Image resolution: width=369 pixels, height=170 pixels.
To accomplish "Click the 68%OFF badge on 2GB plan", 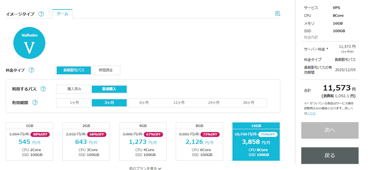I will (x=97, y=134).
